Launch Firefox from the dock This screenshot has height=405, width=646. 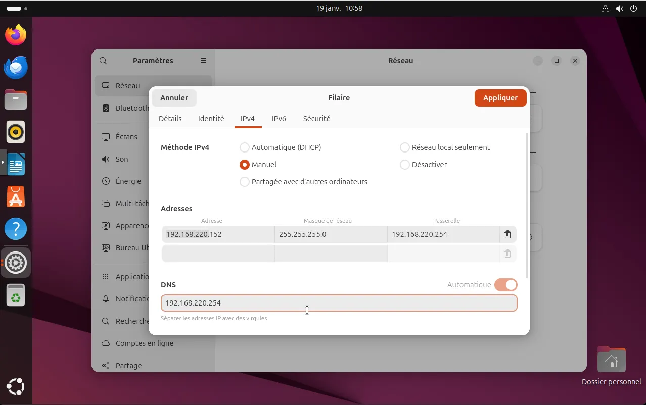click(x=16, y=35)
